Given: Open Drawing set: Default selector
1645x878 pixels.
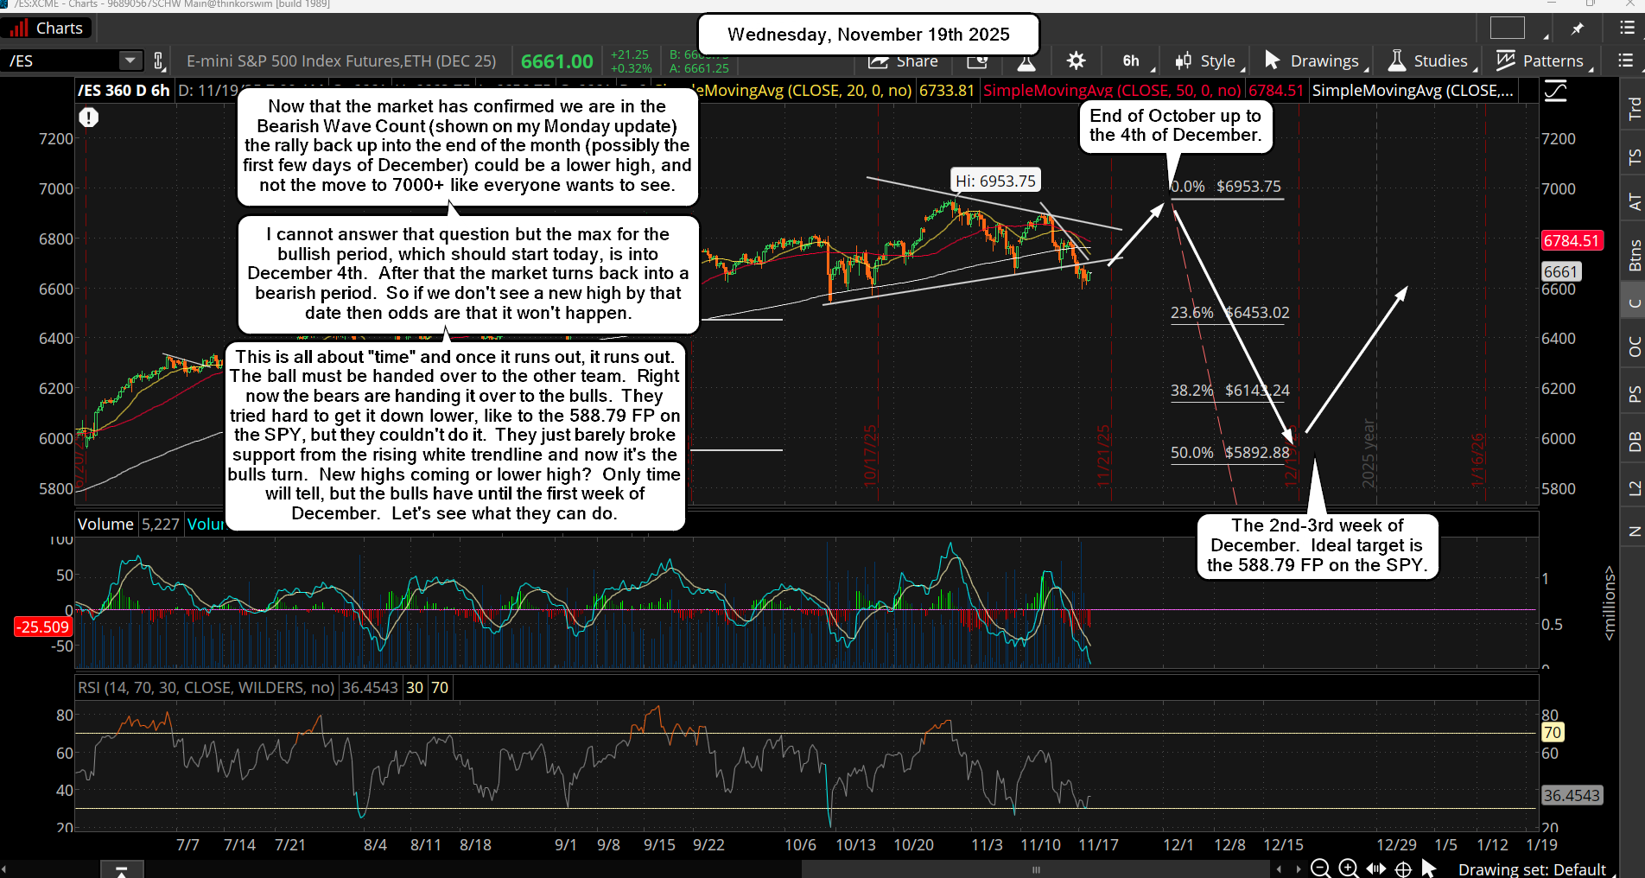Looking at the screenshot, I should coord(1531,868).
